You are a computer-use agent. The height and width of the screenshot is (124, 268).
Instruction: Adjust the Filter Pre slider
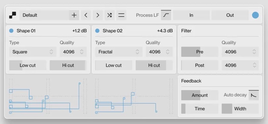pyautogui.click(x=200, y=52)
